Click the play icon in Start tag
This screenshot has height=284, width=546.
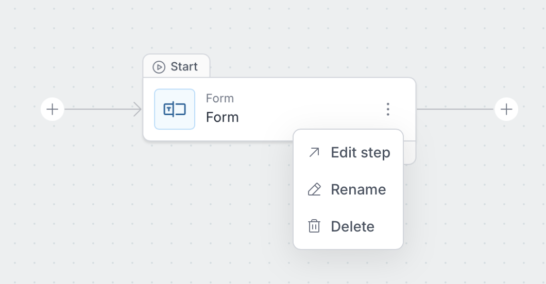coord(159,67)
